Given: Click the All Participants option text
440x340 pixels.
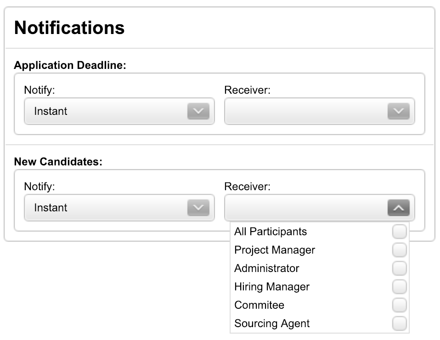Looking at the screenshot, I should pos(270,232).
